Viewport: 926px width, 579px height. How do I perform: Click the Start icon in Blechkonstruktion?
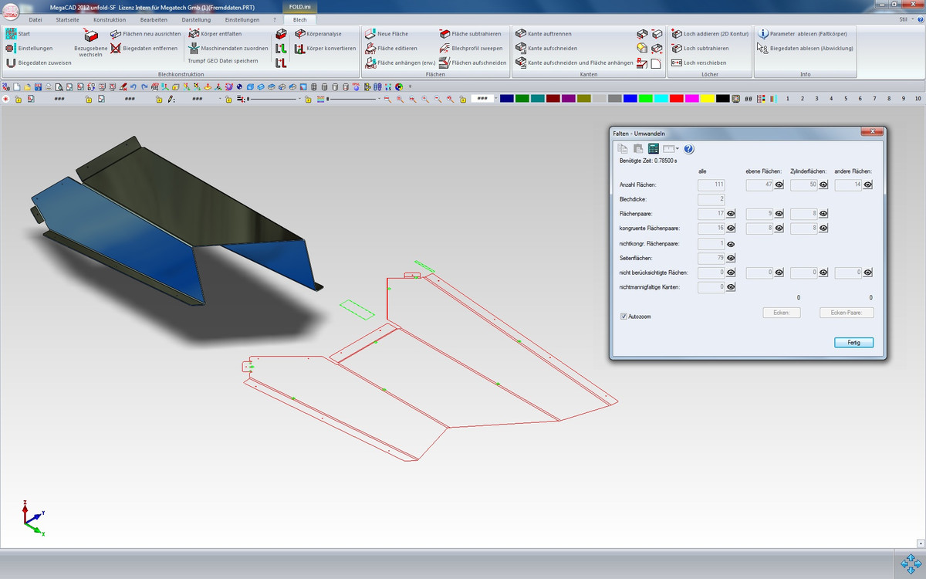tap(11, 34)
